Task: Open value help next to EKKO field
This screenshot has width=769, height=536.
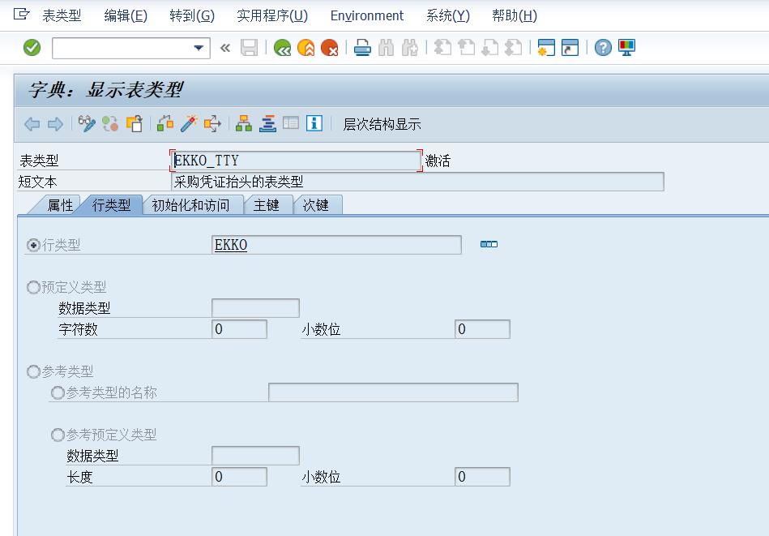Action: (x=488, y=242)
